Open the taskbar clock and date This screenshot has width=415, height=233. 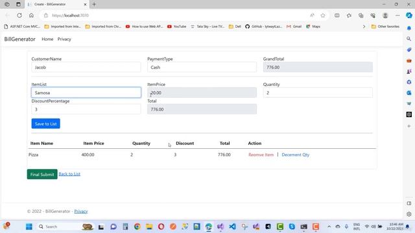tap(394, 227)
